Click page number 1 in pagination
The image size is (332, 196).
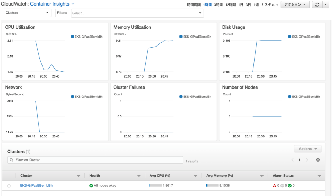pos(299,160)
